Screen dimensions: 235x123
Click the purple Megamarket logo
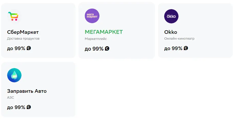pyautogui.click(x=92, y=16)
